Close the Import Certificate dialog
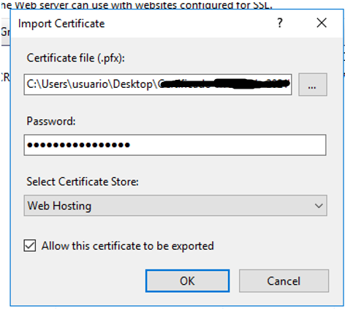The height and width of the screenshot is (309, 345). tap(322, 23)
